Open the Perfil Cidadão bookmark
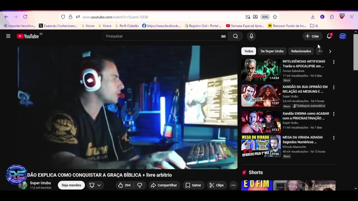 pyautogui.click(x=127, y=26)
